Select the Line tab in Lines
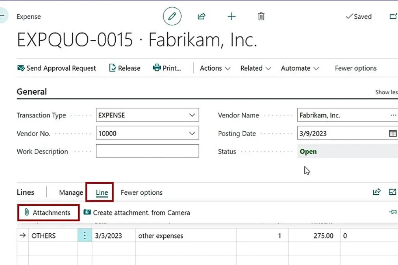This screenshot has height=265, width=398. [102, 192]
